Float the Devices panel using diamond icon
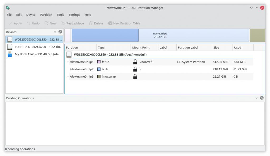The width and height of the screenshot is (270, 156). click(x=55, y=32)
